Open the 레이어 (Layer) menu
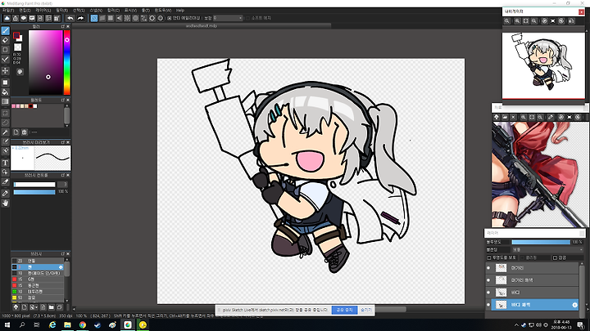Viewport: 590px width, 331px height. pos(43,11)
